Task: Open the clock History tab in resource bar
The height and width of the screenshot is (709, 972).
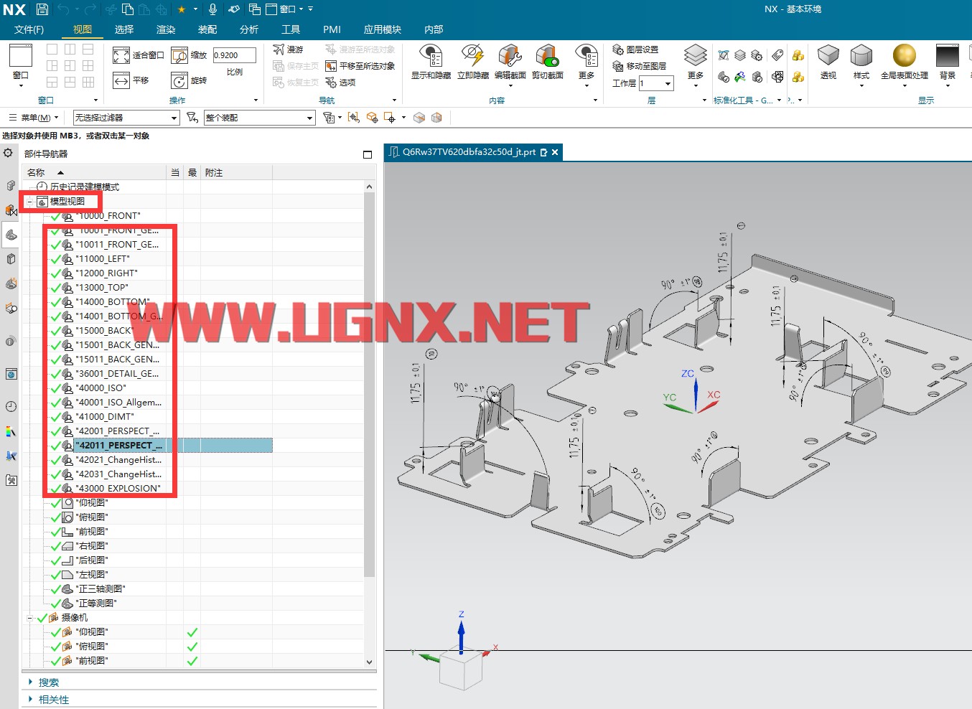Action: tap(11, 406)
